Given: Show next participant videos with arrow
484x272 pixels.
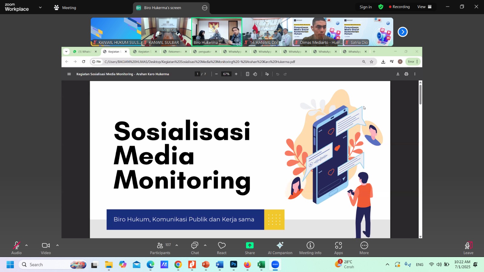Looking at the screenshot, I should pyautogui.click(x=403, y=32).
